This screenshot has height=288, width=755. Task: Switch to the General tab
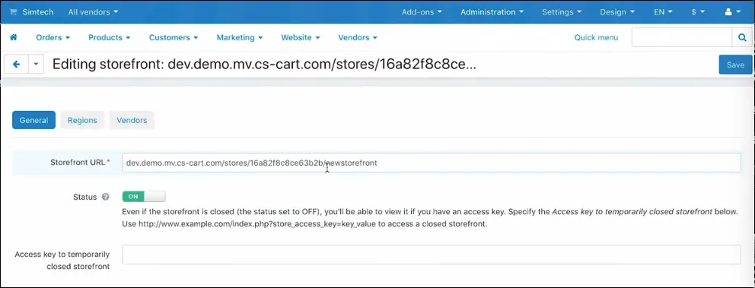tap(33, 120)
